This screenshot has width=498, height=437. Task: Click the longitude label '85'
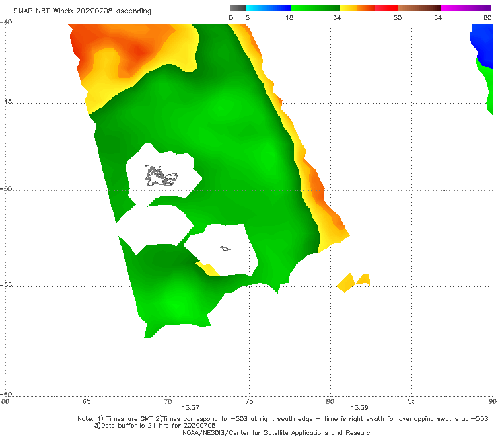[411, 401]
